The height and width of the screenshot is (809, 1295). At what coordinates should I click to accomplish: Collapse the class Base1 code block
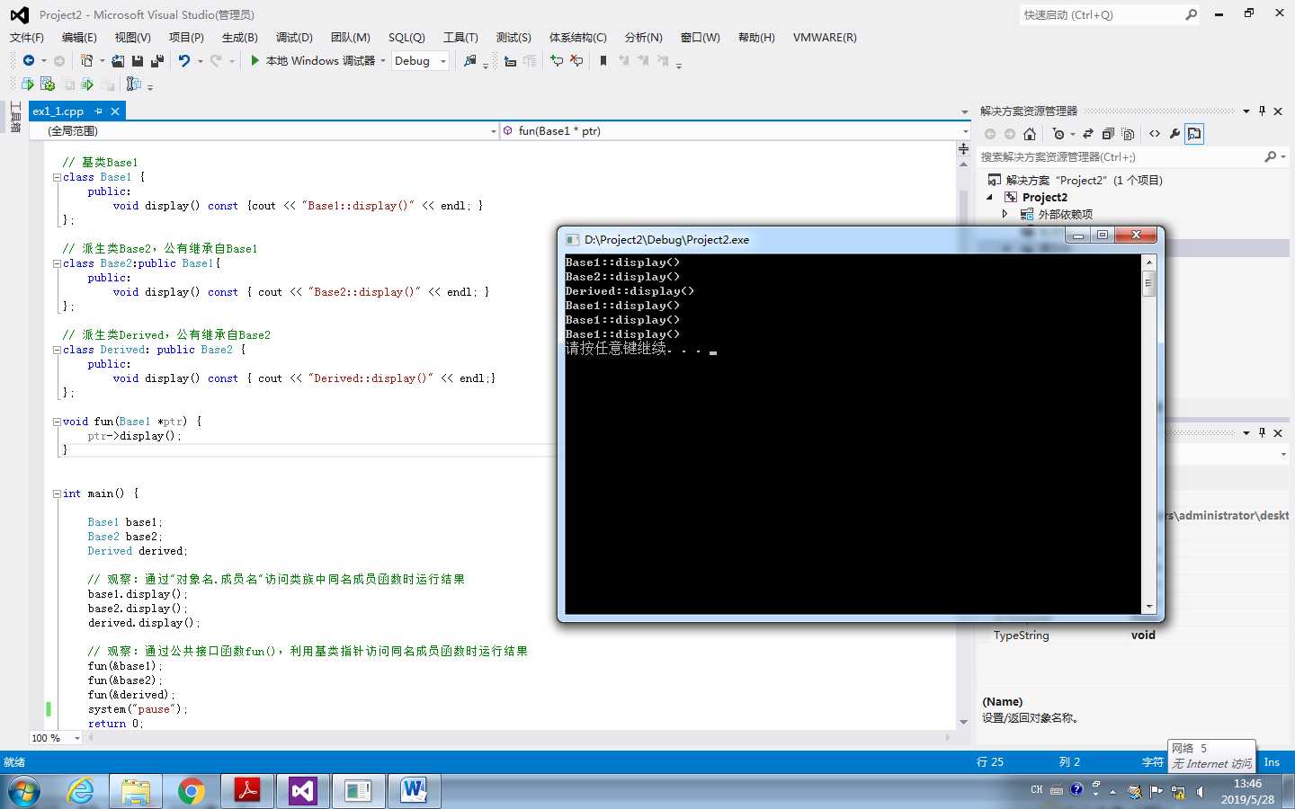(57, 177)
